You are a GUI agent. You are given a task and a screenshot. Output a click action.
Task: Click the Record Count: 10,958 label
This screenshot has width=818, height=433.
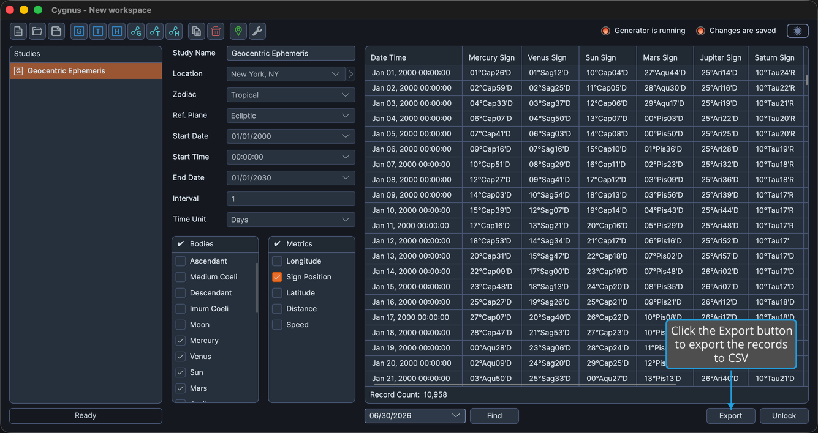[408, 395]
